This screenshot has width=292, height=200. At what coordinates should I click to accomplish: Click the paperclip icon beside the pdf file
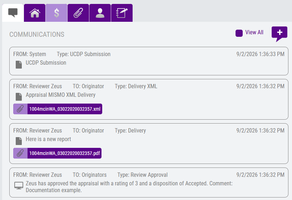pyautogui.click(x=20, y=153)
